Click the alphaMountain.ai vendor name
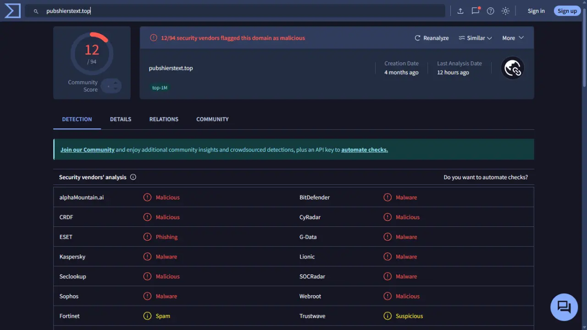 pos(82,197)
